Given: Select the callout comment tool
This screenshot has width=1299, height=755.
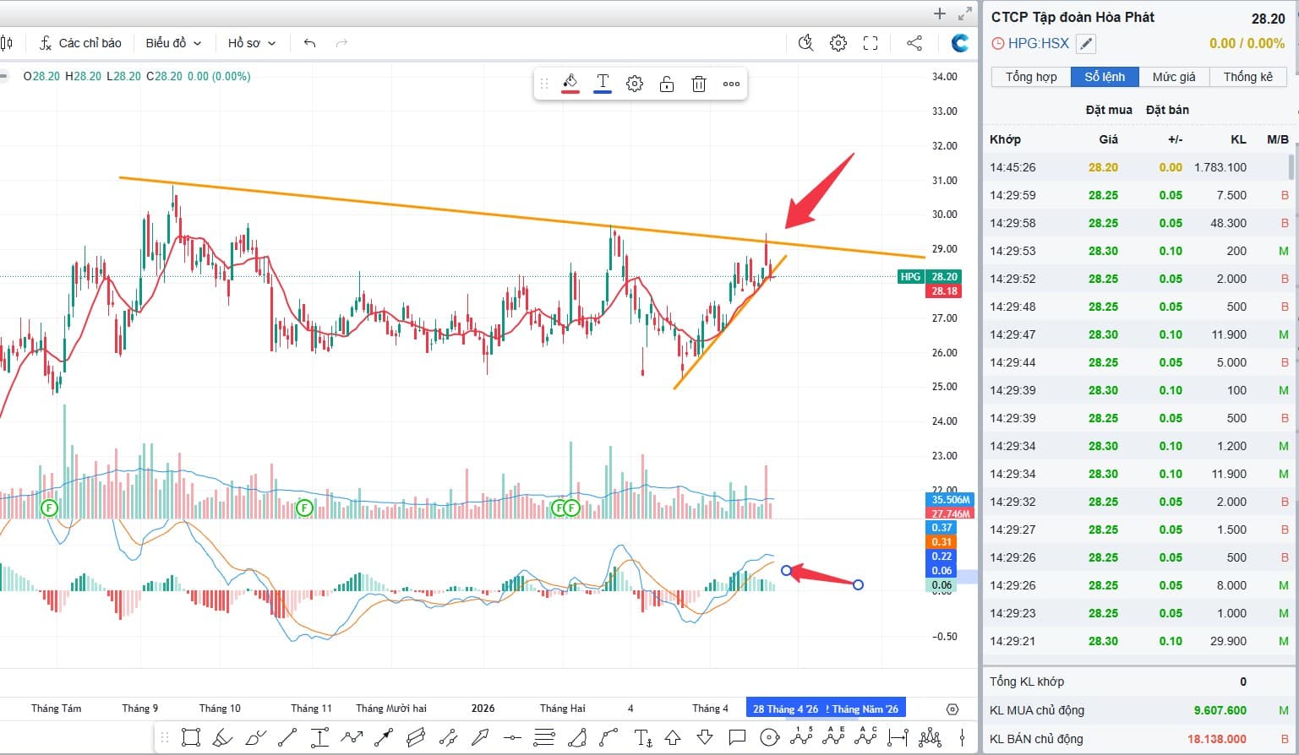Looking at the screenshot, I should (737, 737).
